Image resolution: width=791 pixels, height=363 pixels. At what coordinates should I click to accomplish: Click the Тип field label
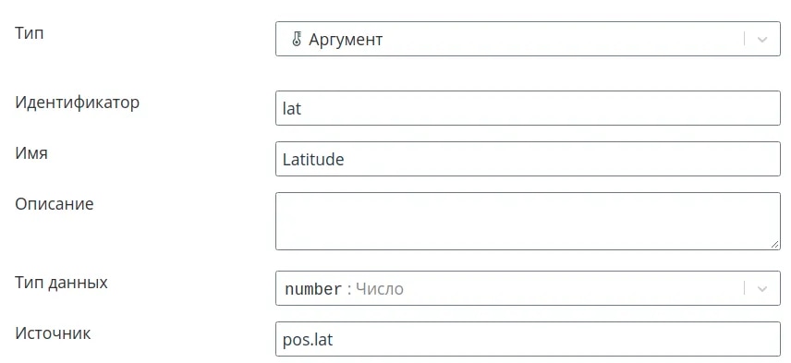click(30, 33)
